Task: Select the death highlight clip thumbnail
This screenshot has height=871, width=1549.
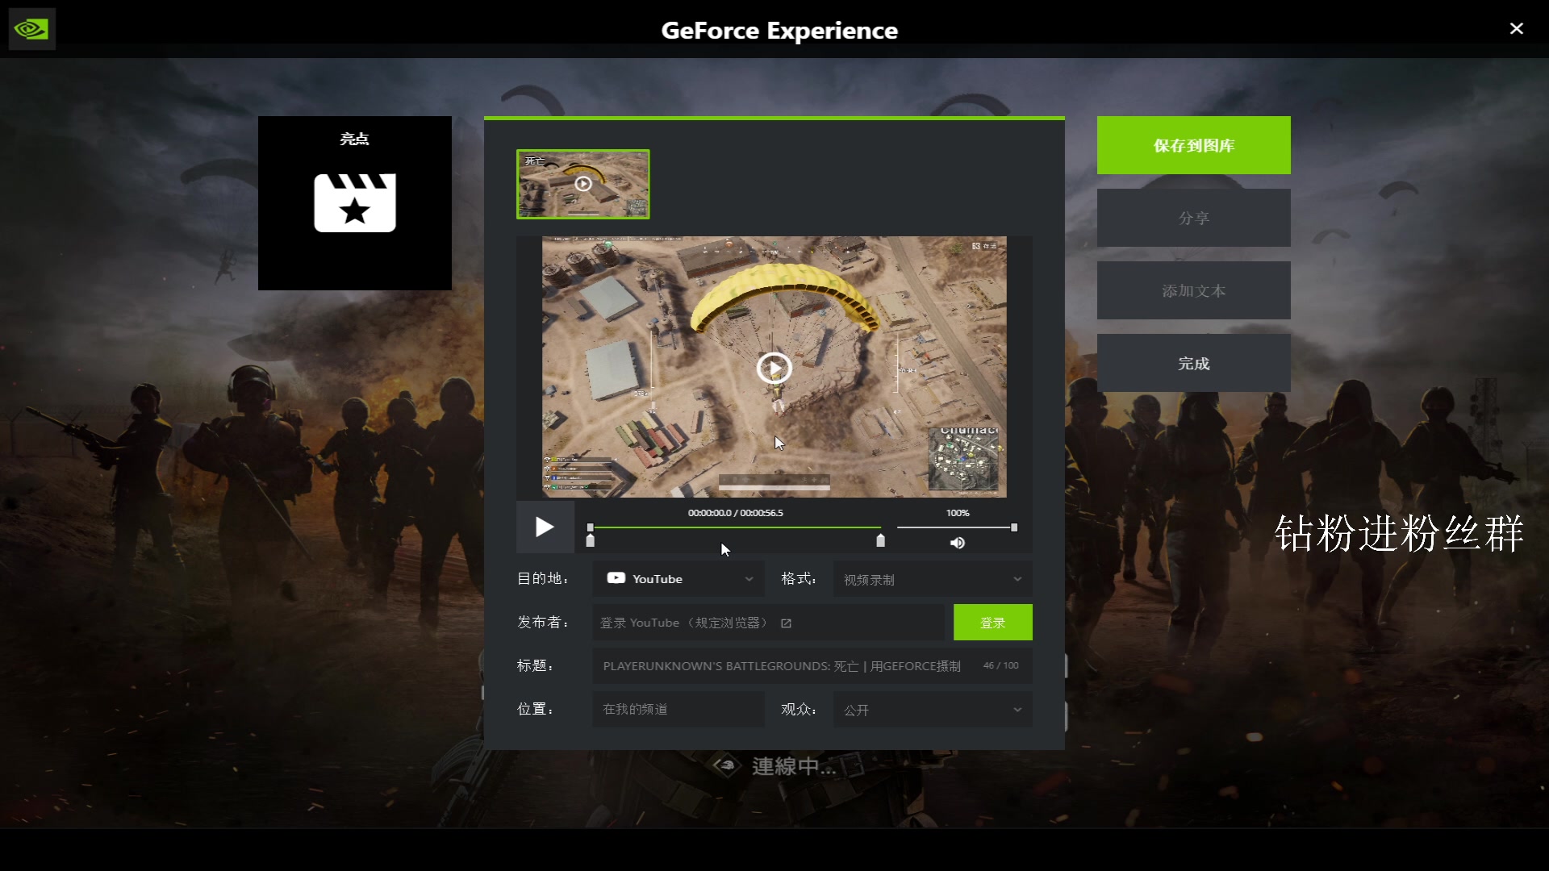Action: click(x=582, y=184)
